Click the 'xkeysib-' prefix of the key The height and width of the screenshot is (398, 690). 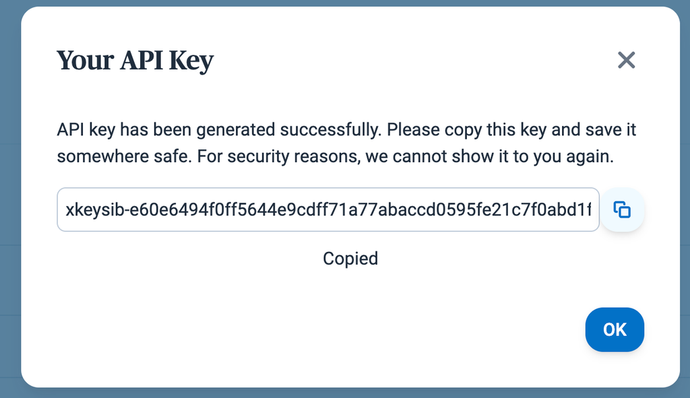pyautogui.click(x=95, y=209)
